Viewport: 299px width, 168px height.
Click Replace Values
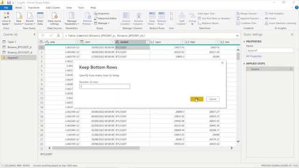pos(208,23)
